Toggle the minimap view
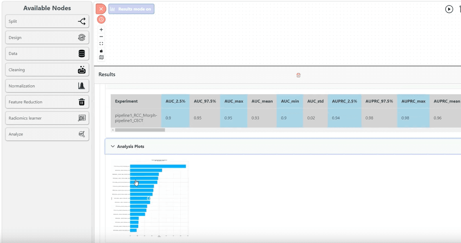This screenshot has width=461, height=243. pos(101,57)
